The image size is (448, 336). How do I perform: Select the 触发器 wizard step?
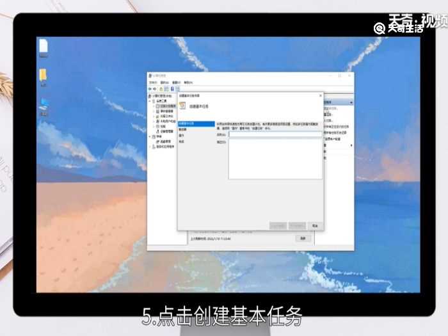click(182, 129)
